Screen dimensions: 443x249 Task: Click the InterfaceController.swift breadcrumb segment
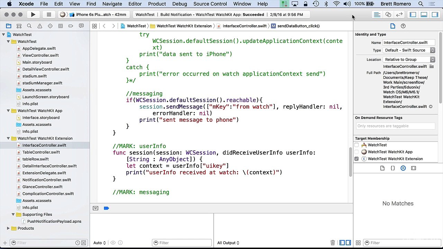[242, 26]
